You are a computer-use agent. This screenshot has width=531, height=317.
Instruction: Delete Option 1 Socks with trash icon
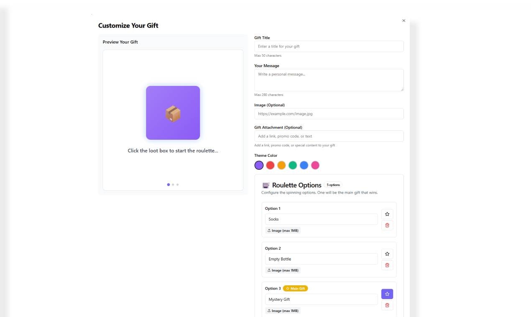click(x=387, y=225)
